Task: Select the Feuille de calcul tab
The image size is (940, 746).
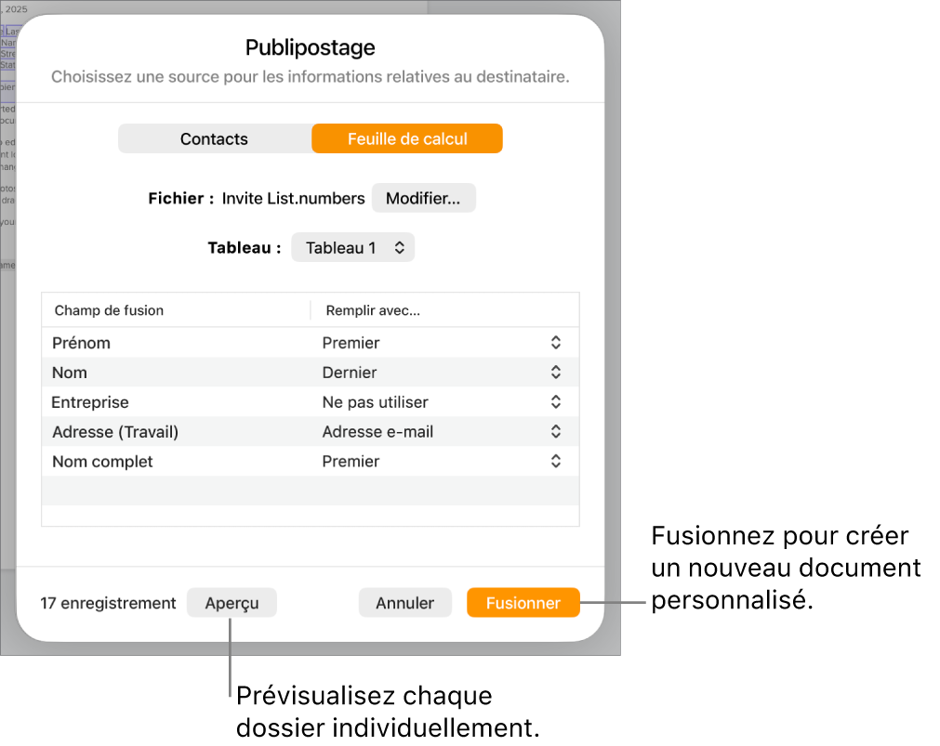Action: point(406,137)
